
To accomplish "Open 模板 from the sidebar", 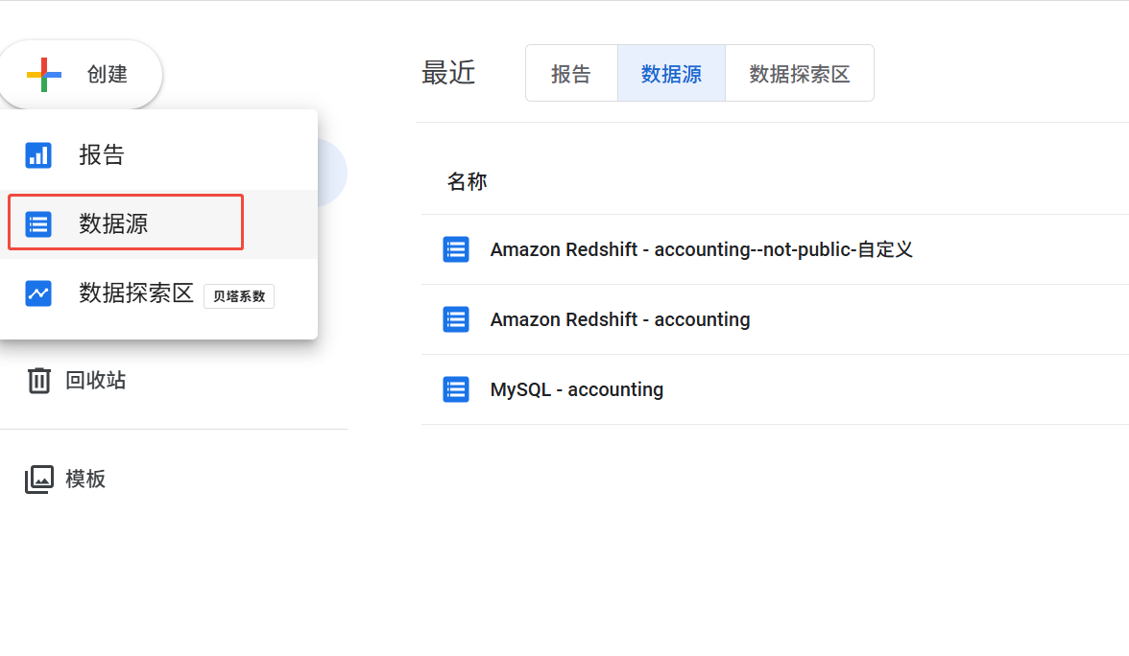I will pyautogui.click(x=84, y=479).
